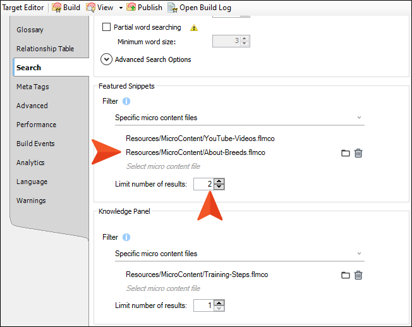This screenshot has height=327, width=412.
Task: Expand Advanced Search Options
Action: tap(107, 59)
